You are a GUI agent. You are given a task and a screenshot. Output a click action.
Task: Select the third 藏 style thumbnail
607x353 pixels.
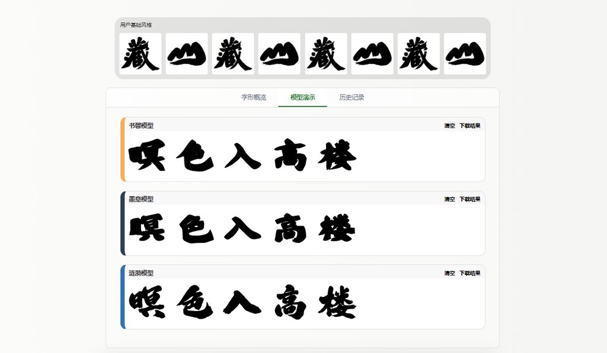pos(326,54)
